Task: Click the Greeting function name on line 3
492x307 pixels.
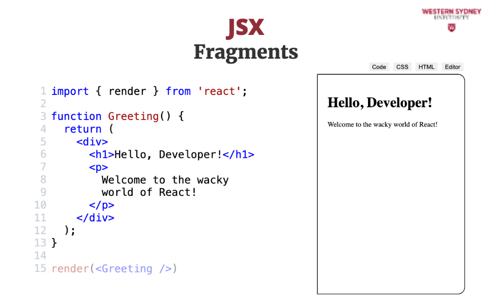Action: [133, 117]
